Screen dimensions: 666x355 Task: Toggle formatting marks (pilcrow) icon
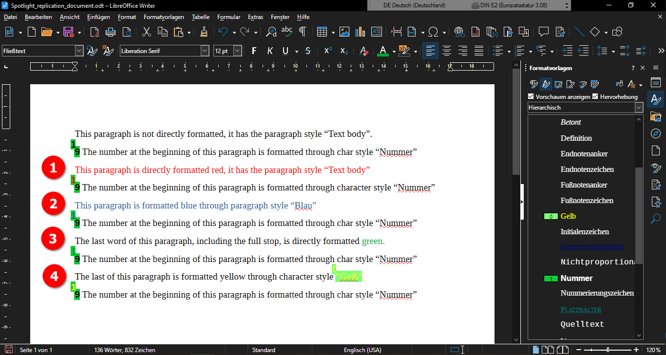point(303,32)
